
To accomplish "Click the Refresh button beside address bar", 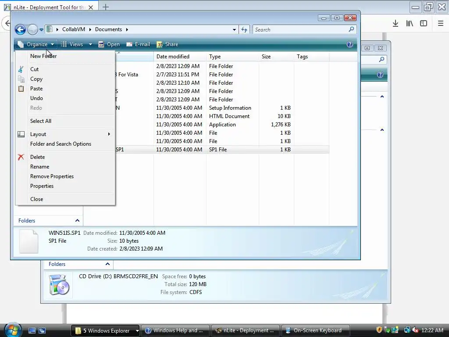I will coord(244,29).
